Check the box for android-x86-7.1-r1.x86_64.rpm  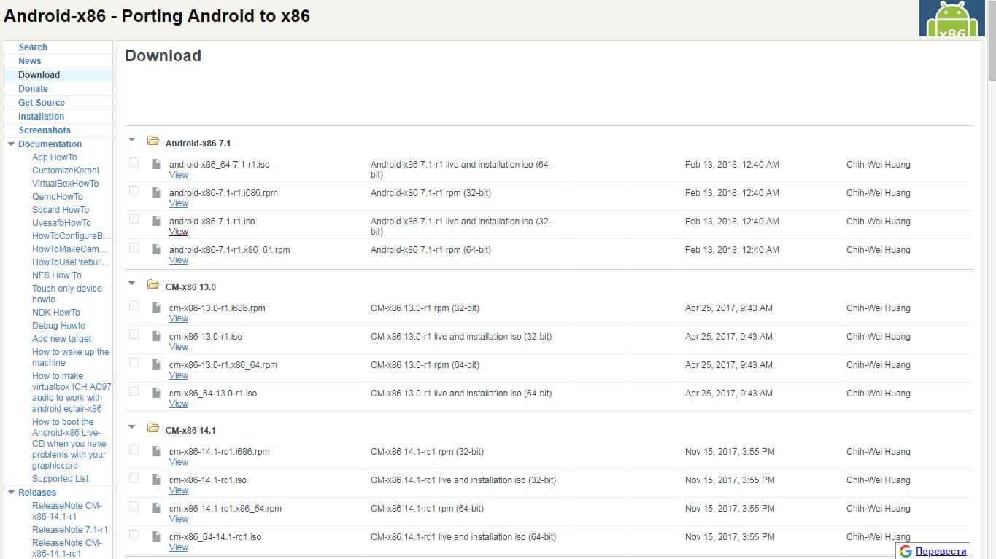(x=134, y=248)
